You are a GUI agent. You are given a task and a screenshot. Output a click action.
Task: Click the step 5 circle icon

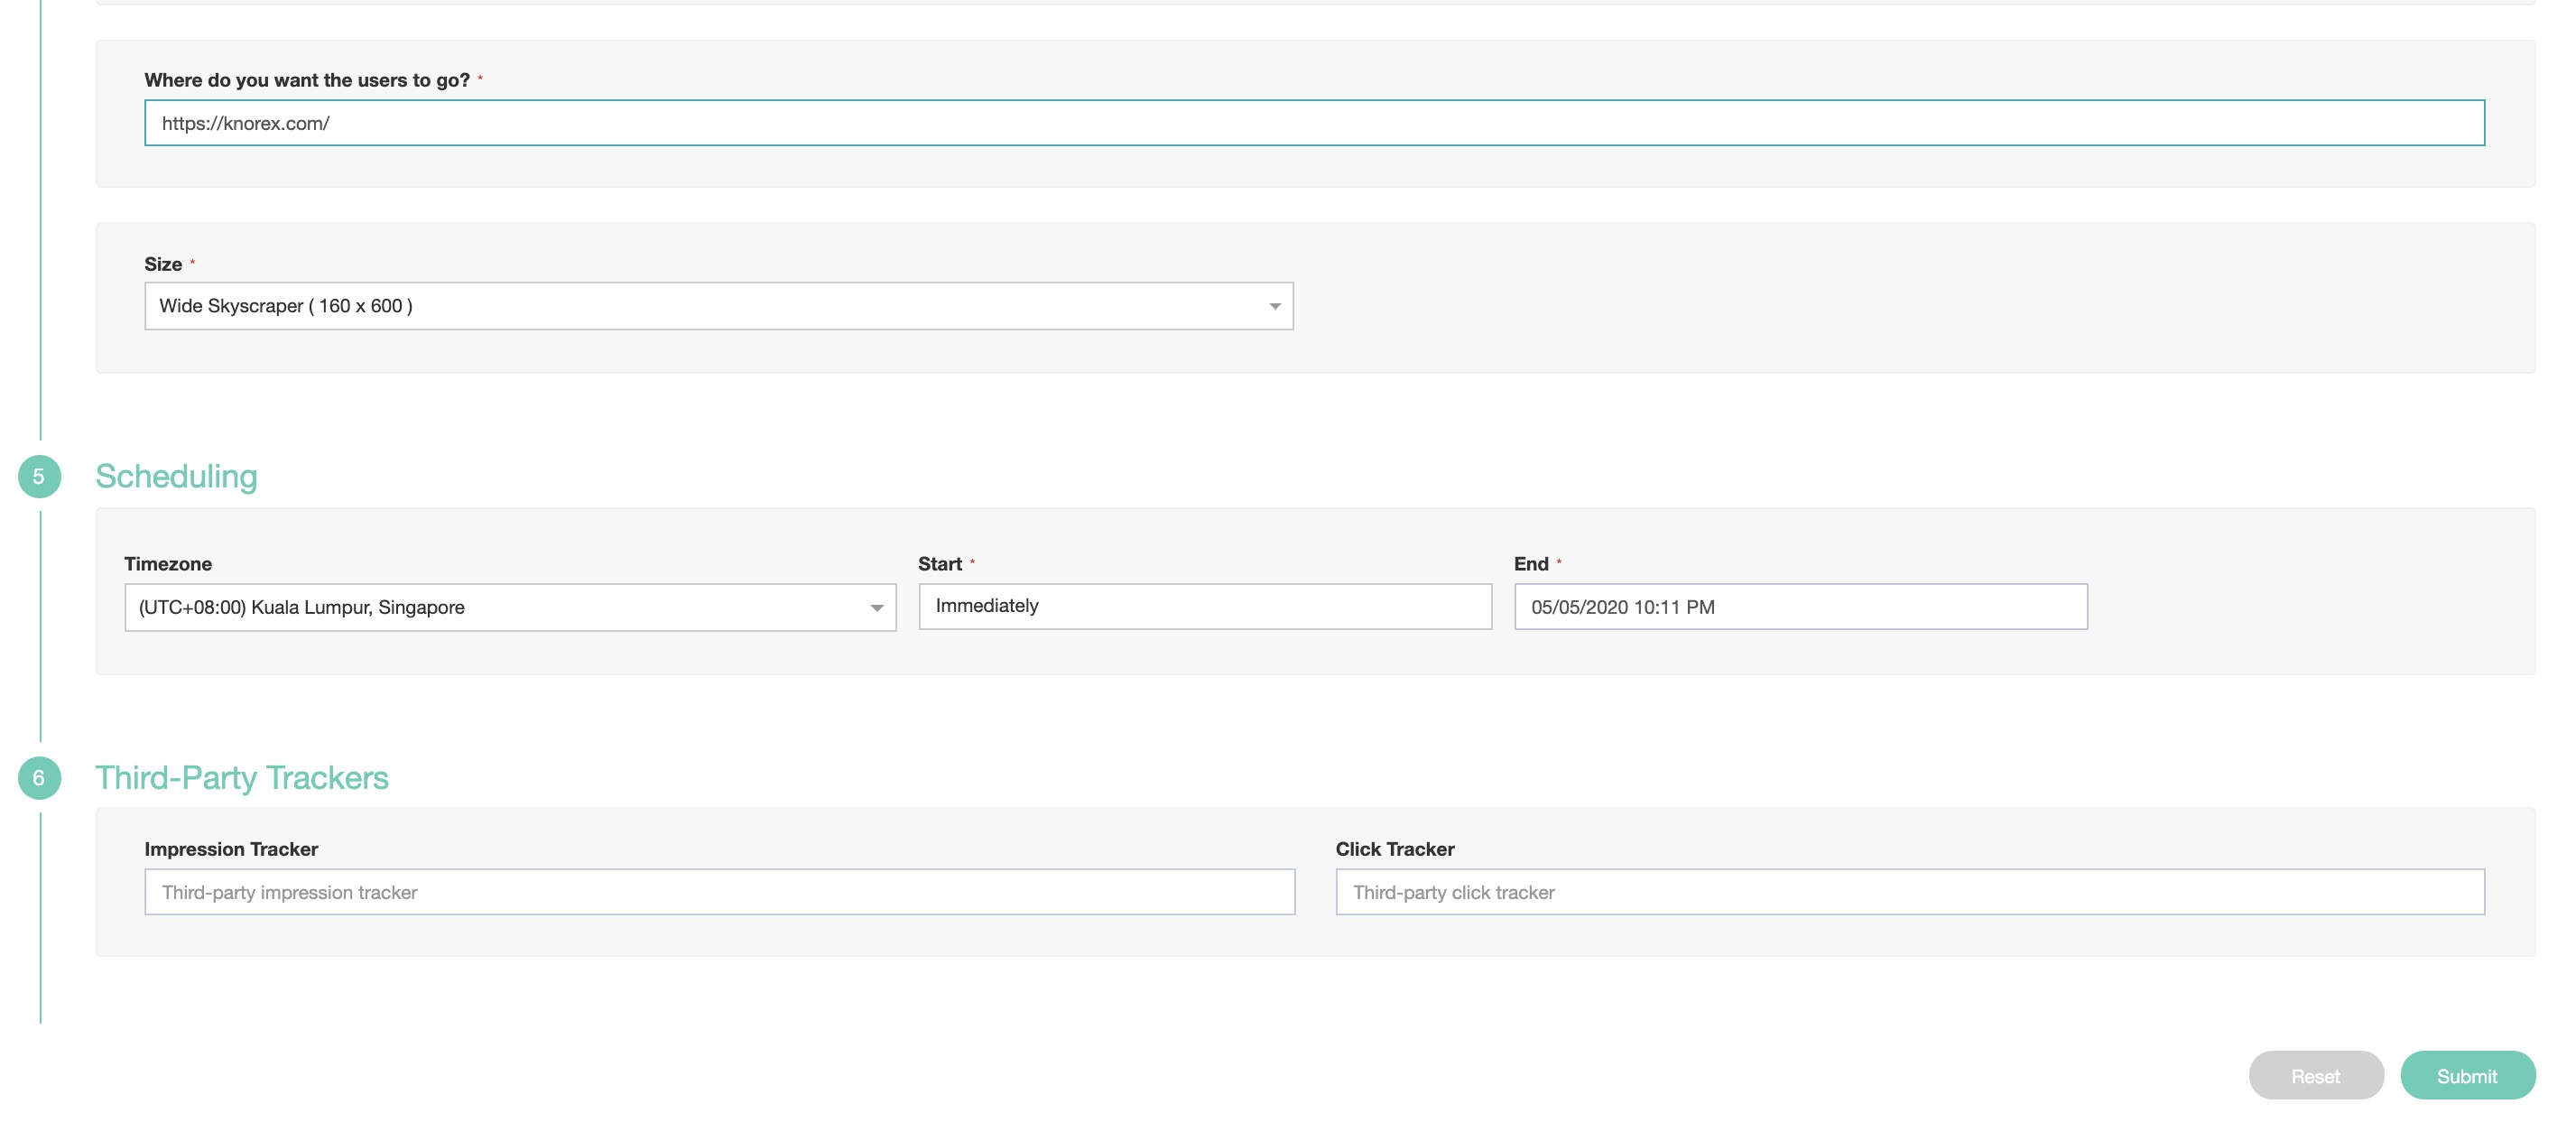coord(39,477)
